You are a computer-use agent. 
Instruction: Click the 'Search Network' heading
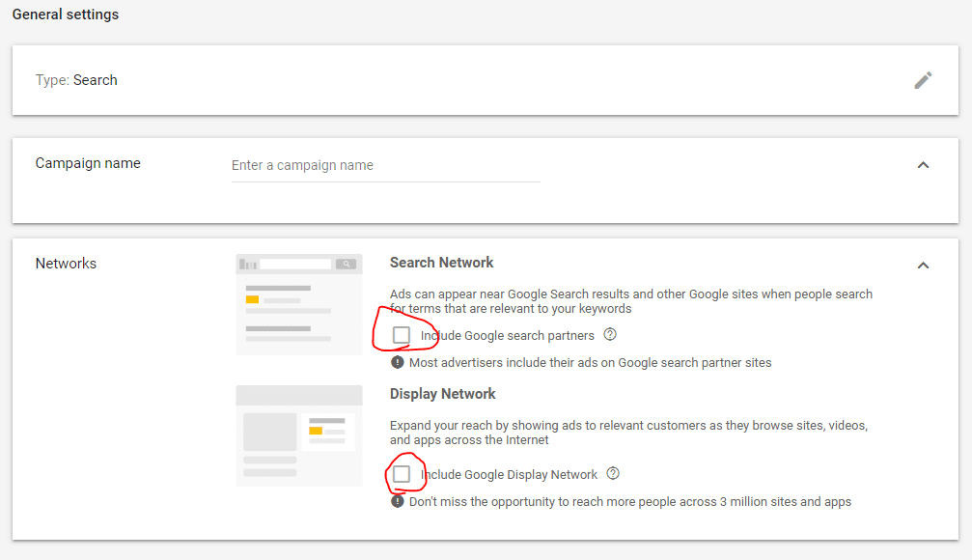(x=441, y=263)
